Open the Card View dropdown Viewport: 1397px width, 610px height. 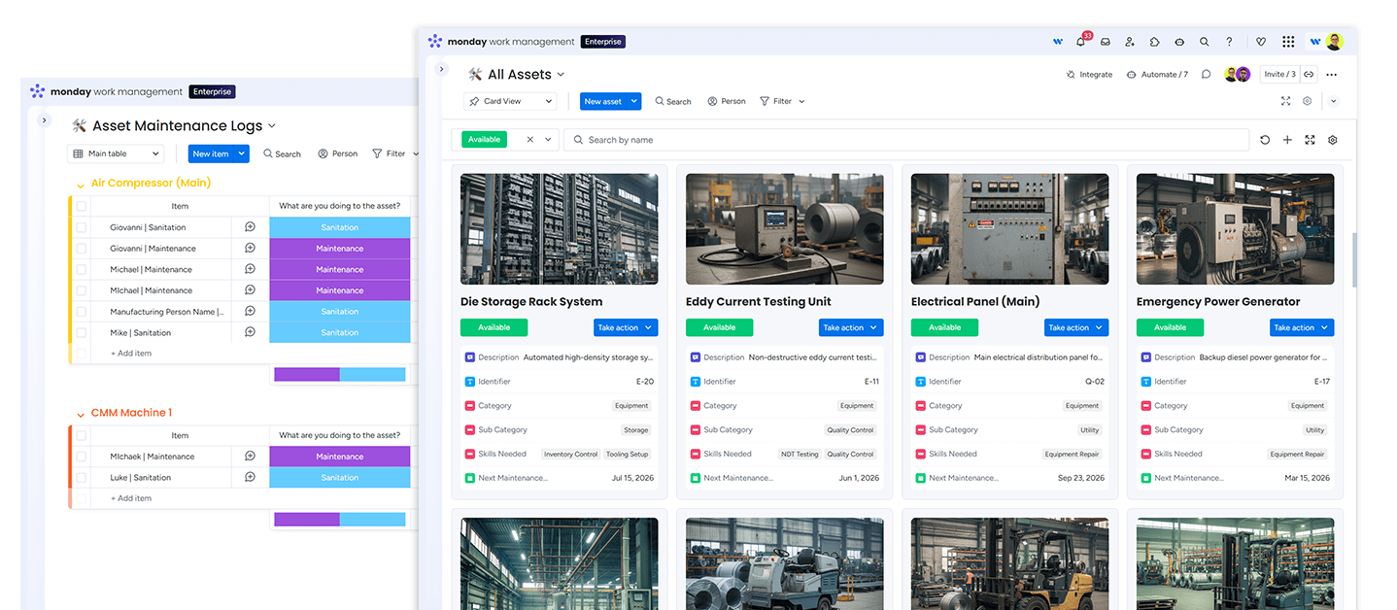tap(510, 101)
